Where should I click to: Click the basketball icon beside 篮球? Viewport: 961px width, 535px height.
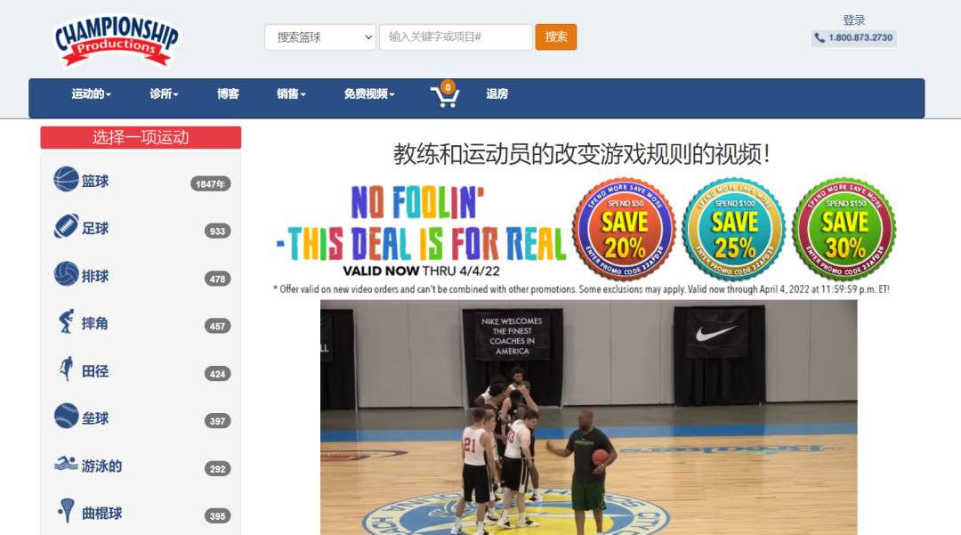(66, 180)
